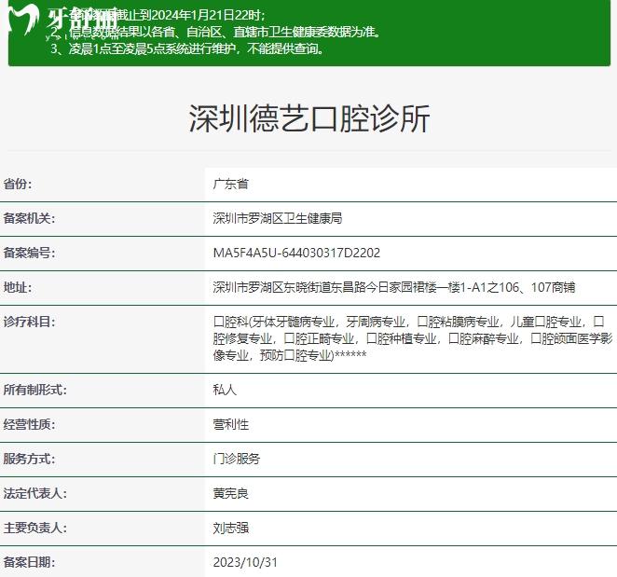617x577 pixels.
Task: Select the 服务方式 label
Action: point(29,459)
